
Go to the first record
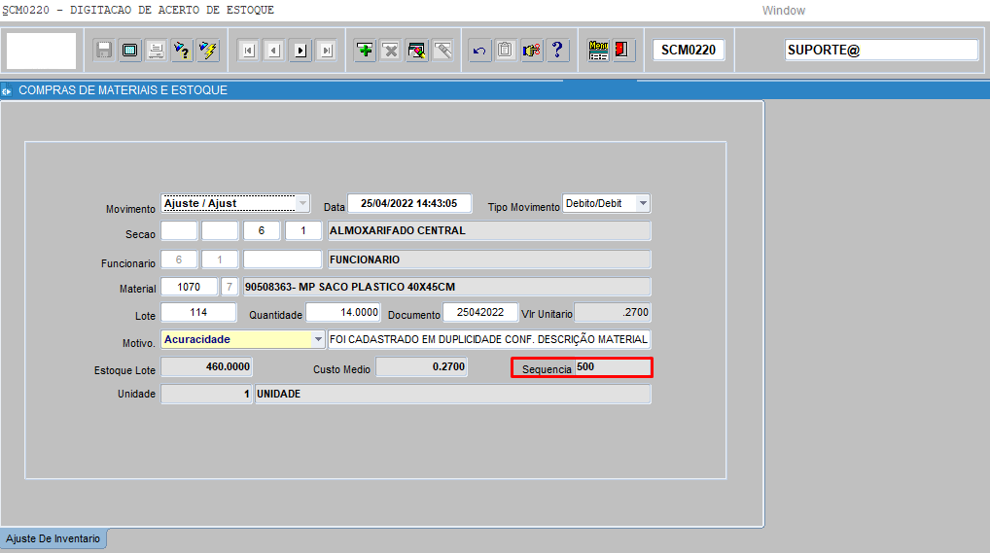point(249,50)
